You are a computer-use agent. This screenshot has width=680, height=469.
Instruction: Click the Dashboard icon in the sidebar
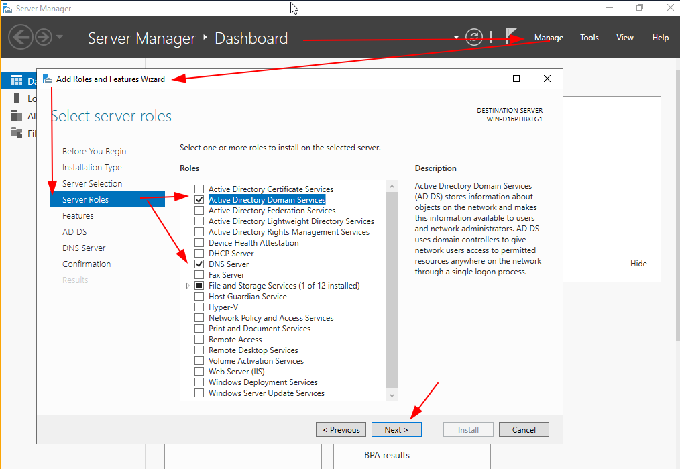17,81
